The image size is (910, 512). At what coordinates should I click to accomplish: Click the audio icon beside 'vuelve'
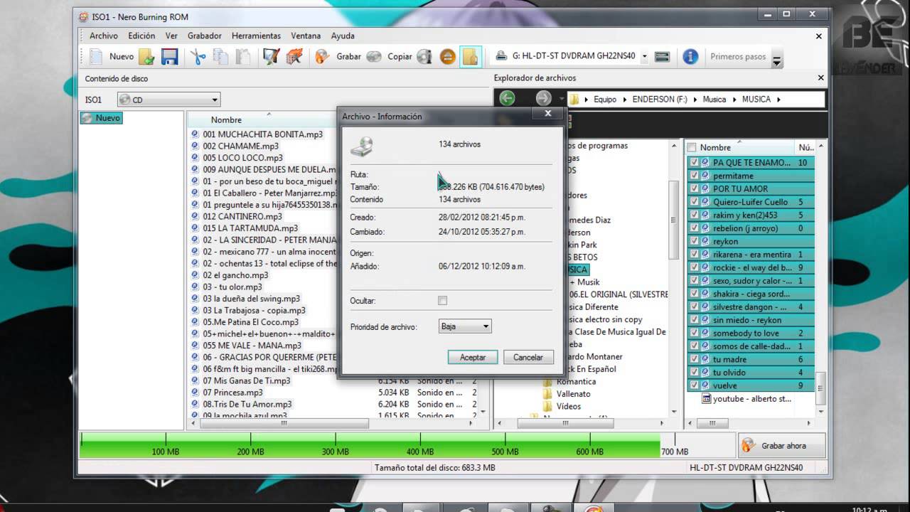(x=705, y=385)
